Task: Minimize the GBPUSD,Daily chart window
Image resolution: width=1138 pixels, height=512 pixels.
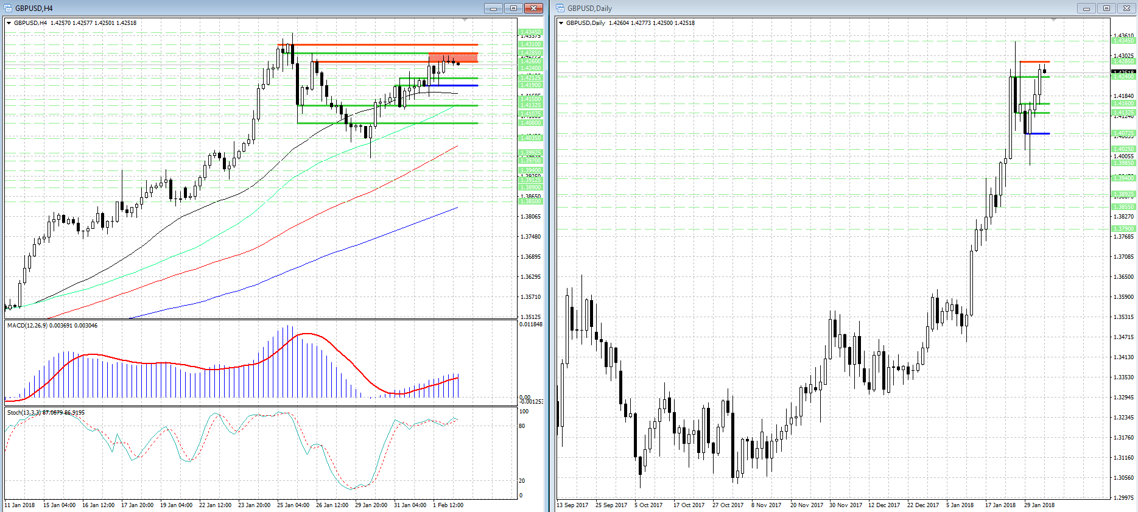Action: tap(1086, 8)
